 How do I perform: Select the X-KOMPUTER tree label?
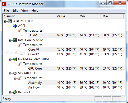coord(23,21)
